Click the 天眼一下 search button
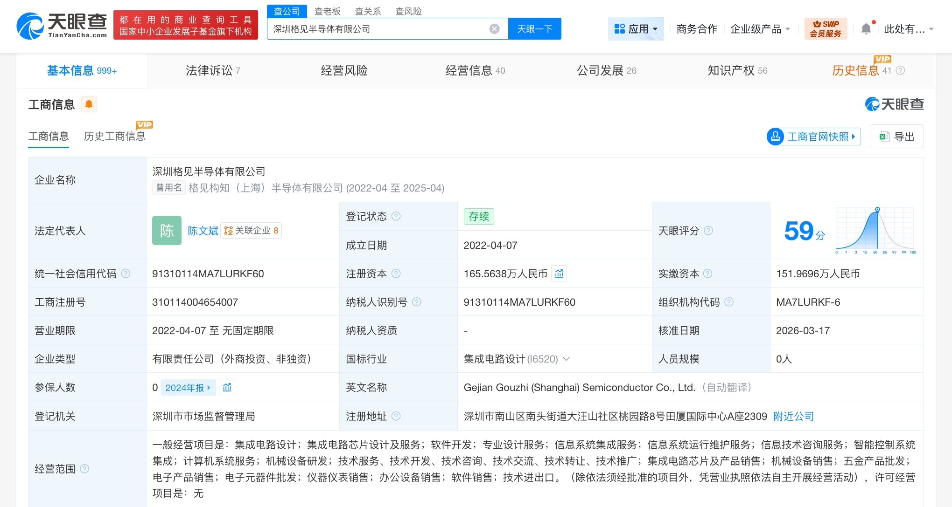The height and width of the screenshot is (507, 952). point(534,29)
